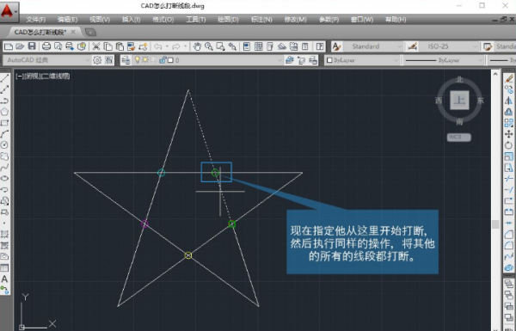Open the 标注(N) menu
The width and height of the screenshot is (516, 331).
click(261, 20)
